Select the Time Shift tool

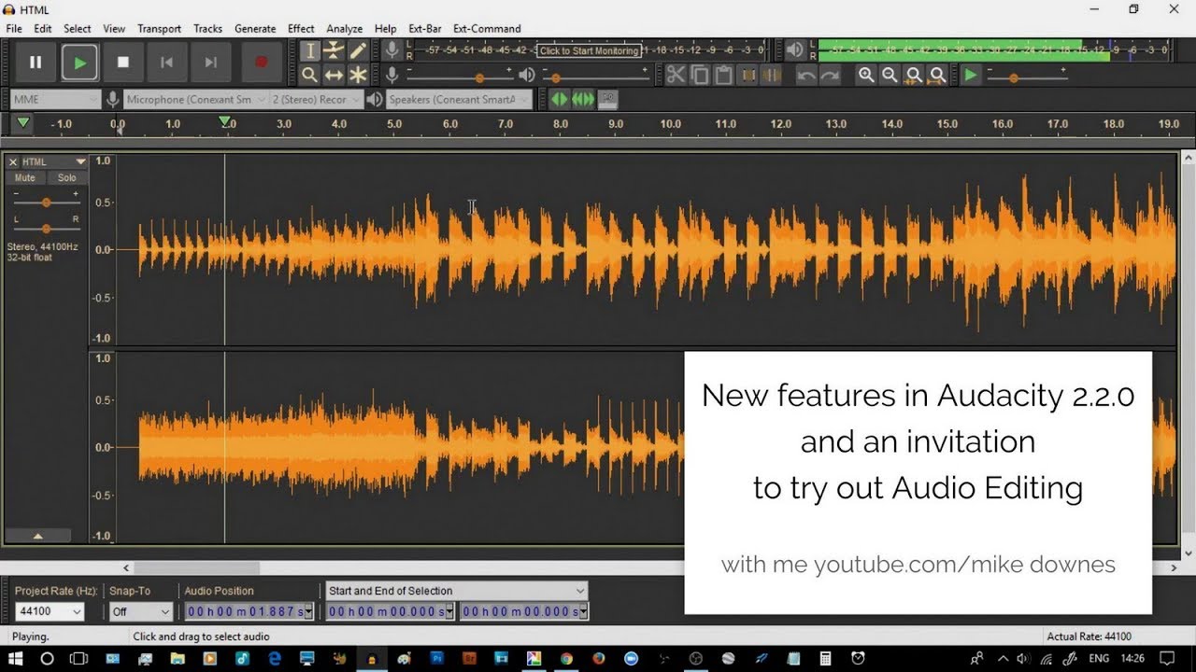point(334,75)
